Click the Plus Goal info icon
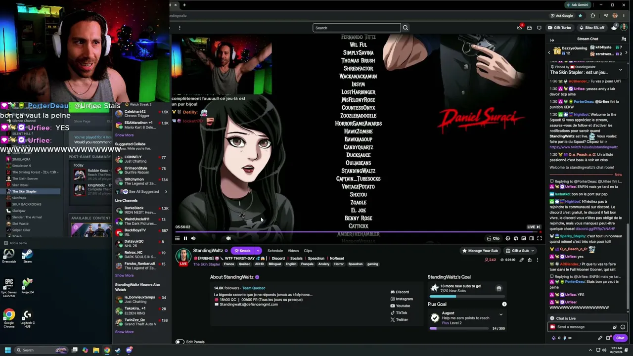Image resolution: width=633 pixels, height=356 pixels. 504,304
